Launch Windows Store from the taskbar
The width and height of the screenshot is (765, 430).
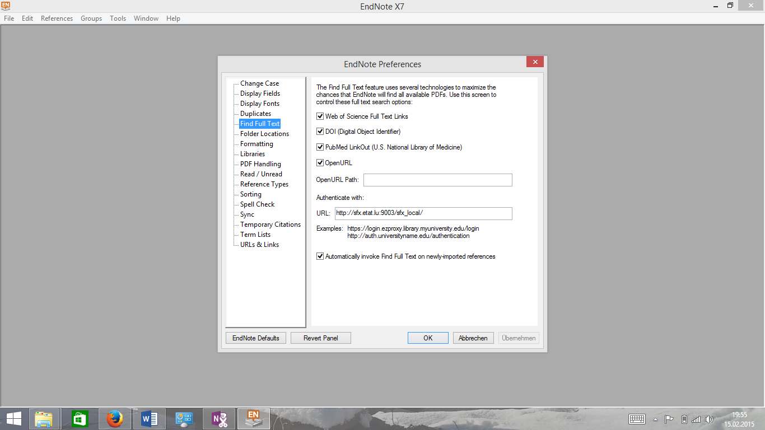pyautogui.click(x=80, y=419)
